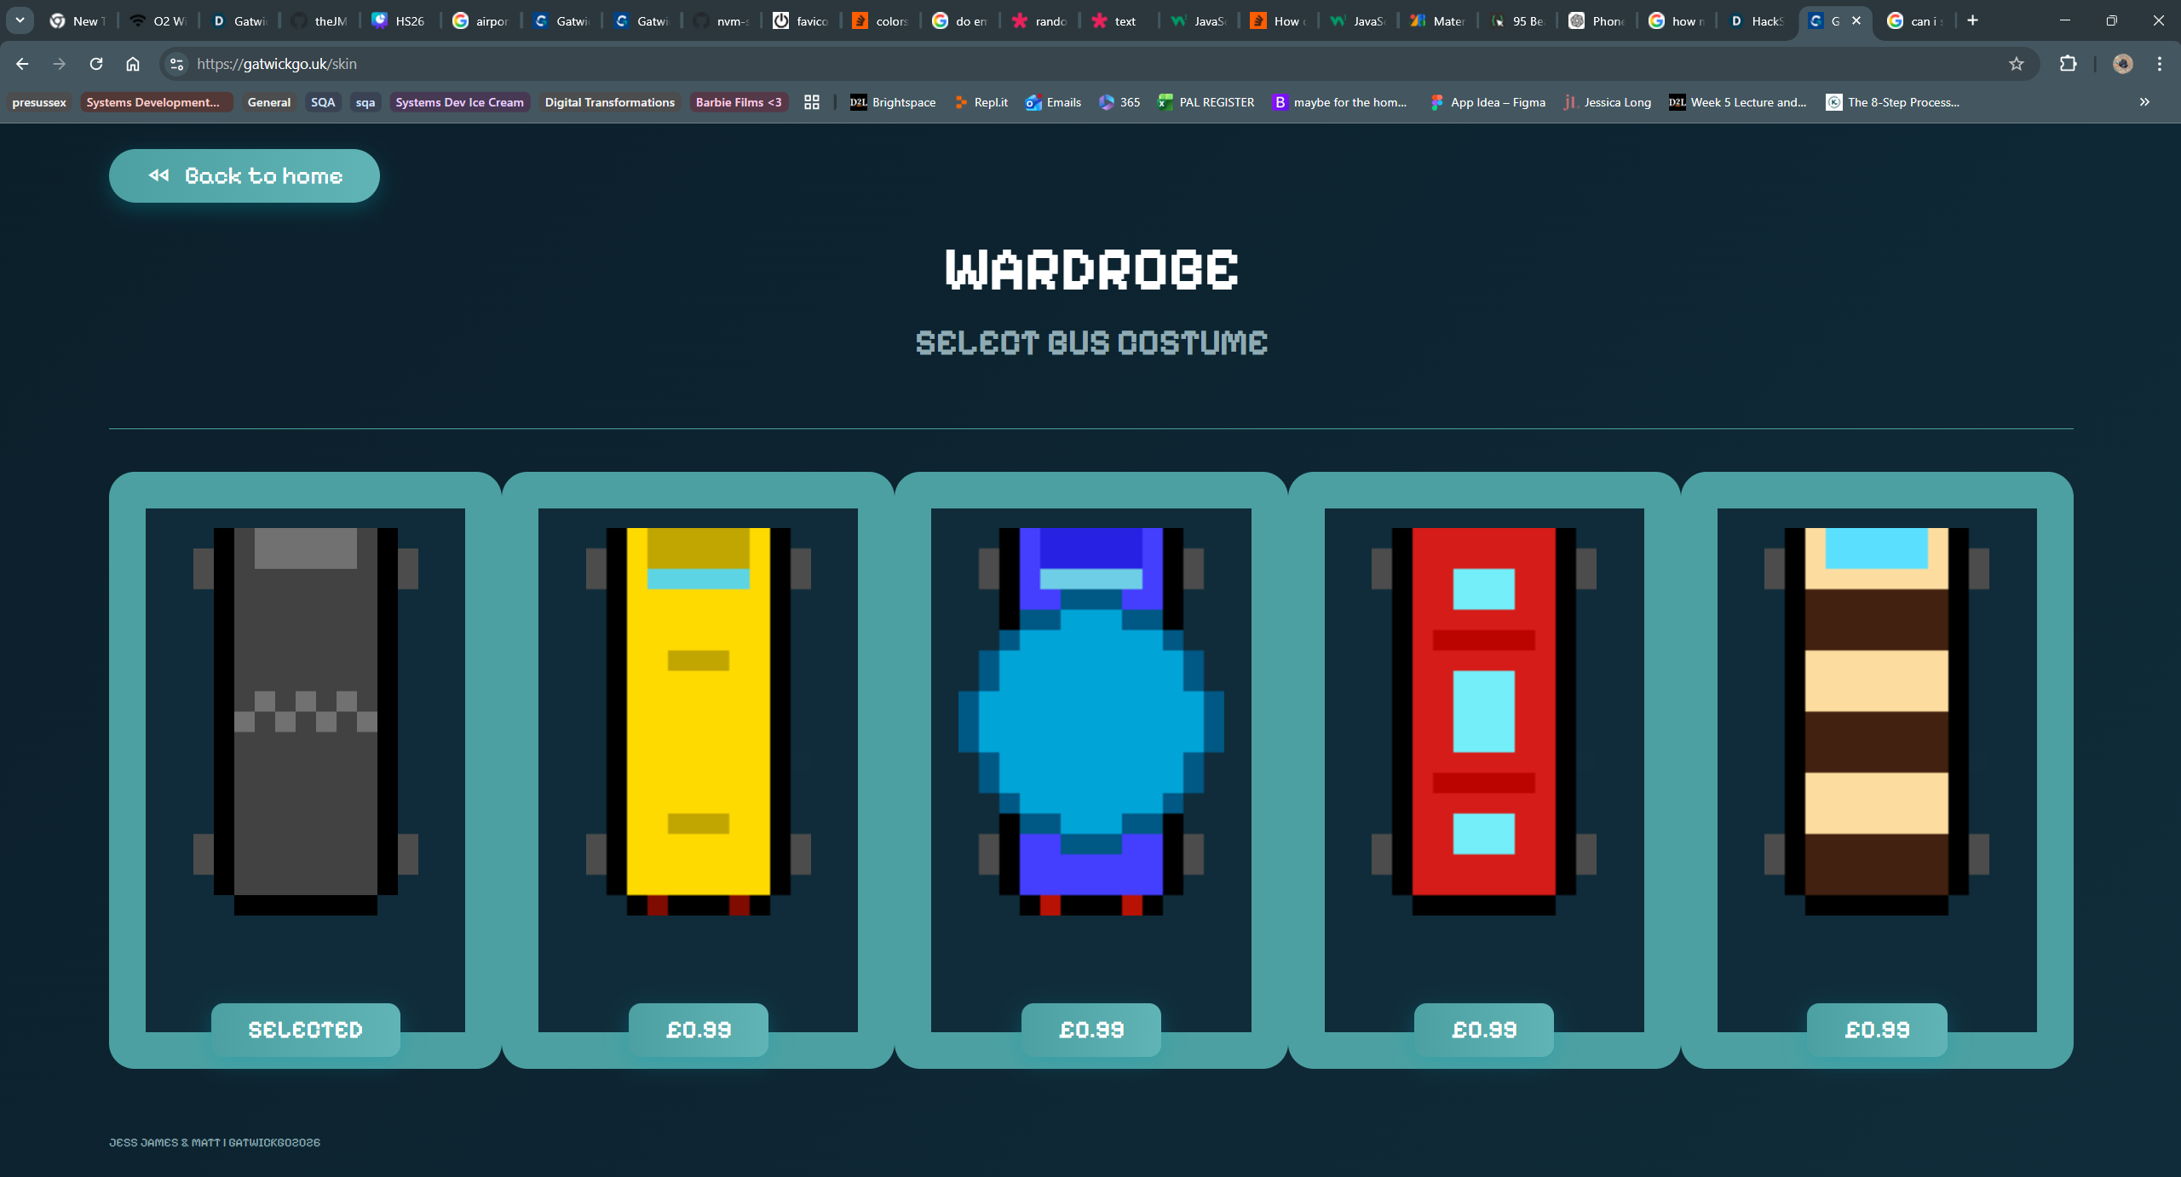2181x1177 pixels.
Task: Open the Chrome three-dot menu
Action: tap(2159, 64)
